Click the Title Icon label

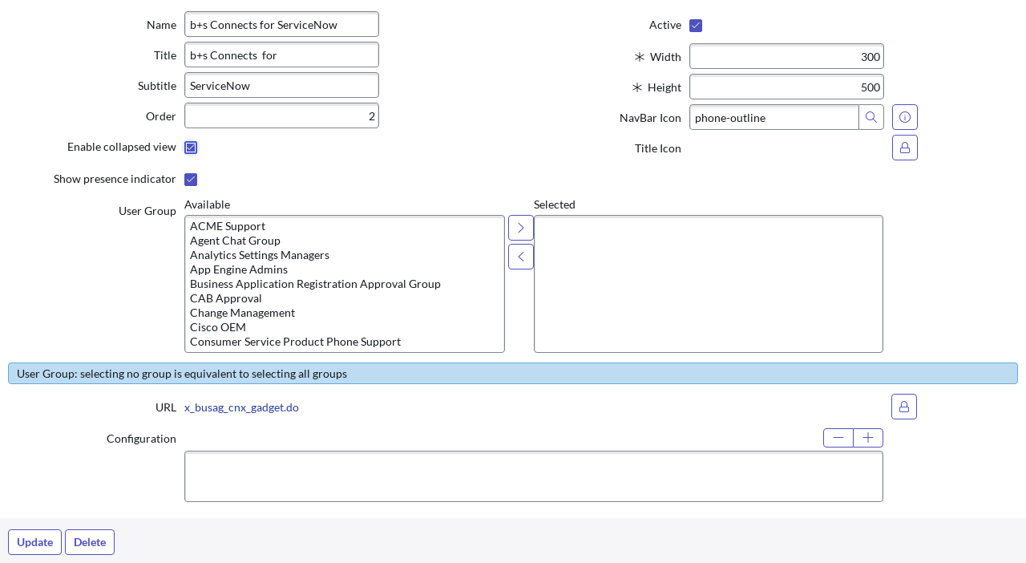(658, 148)
